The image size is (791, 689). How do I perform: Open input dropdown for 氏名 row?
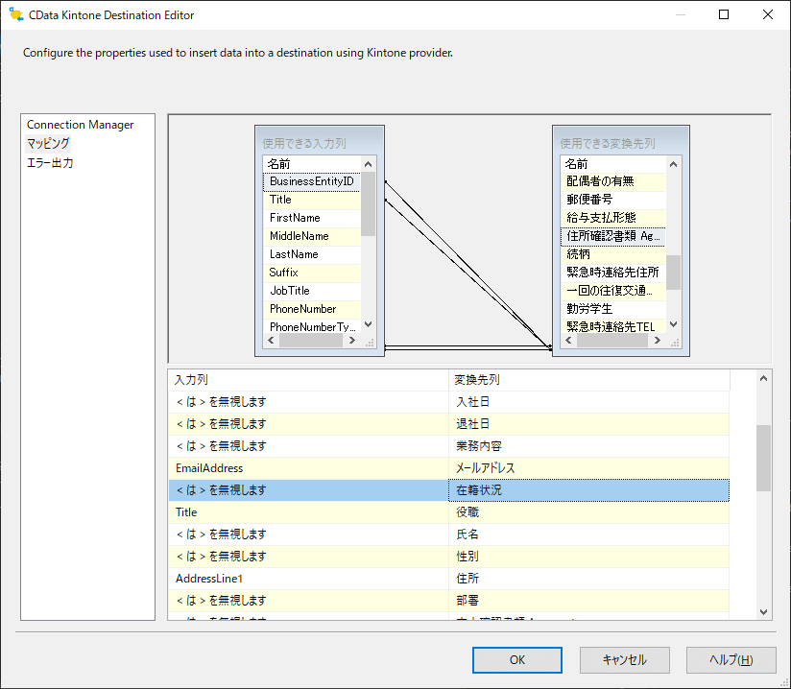308,535
